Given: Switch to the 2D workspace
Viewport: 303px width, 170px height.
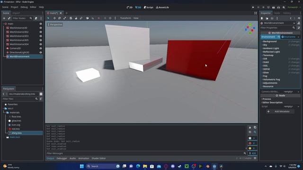Looking at the screenshot, I should 130,8.
